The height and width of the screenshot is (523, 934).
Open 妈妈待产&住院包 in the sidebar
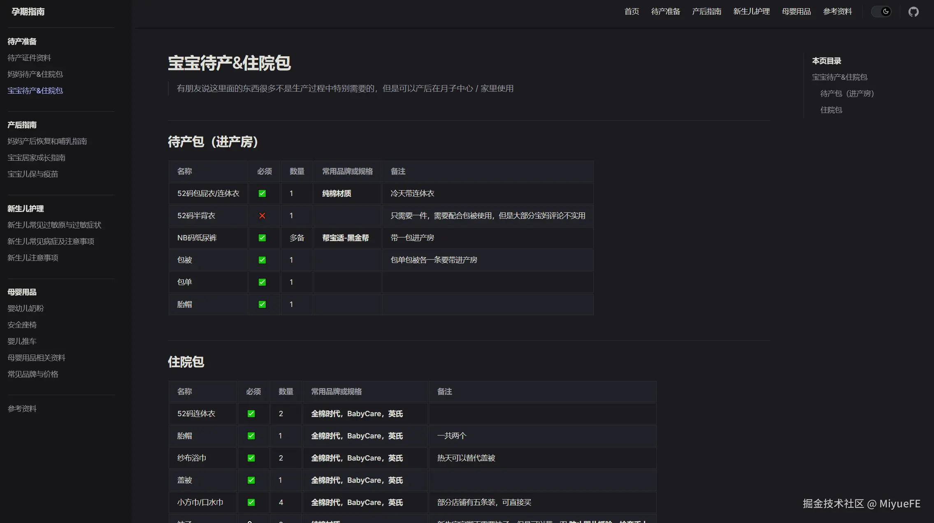[35, 74]
